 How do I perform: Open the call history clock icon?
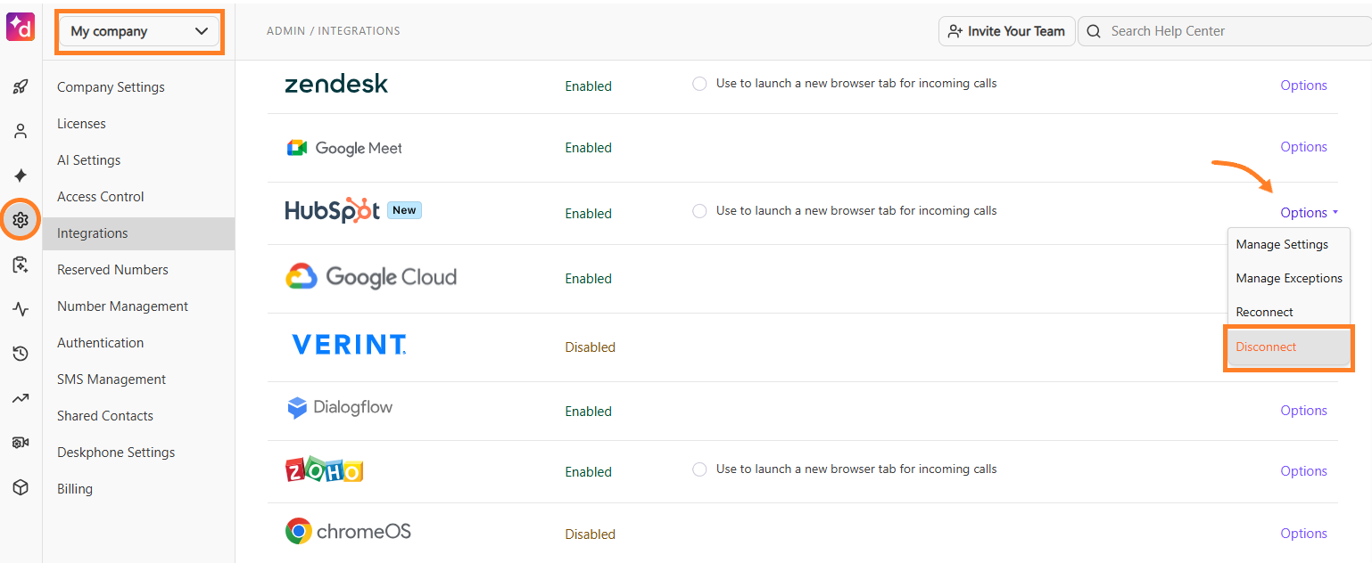coord(21,354)
